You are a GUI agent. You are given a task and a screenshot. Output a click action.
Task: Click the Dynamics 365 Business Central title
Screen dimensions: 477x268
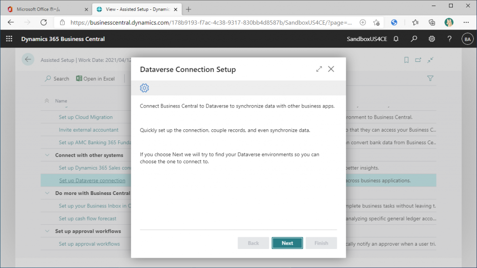coord(63,39)
